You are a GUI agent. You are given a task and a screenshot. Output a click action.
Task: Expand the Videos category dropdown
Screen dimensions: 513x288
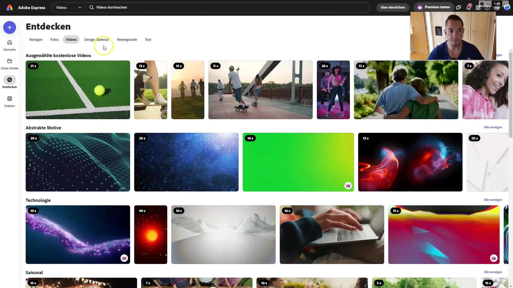(x=79, y=7)
